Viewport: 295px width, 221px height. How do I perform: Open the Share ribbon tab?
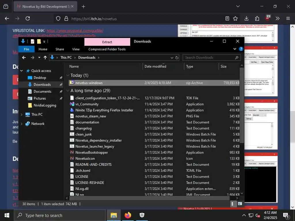60,49
